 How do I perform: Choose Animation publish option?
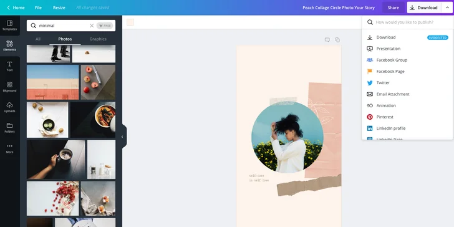pyautogui.click(x=407, y=105)
